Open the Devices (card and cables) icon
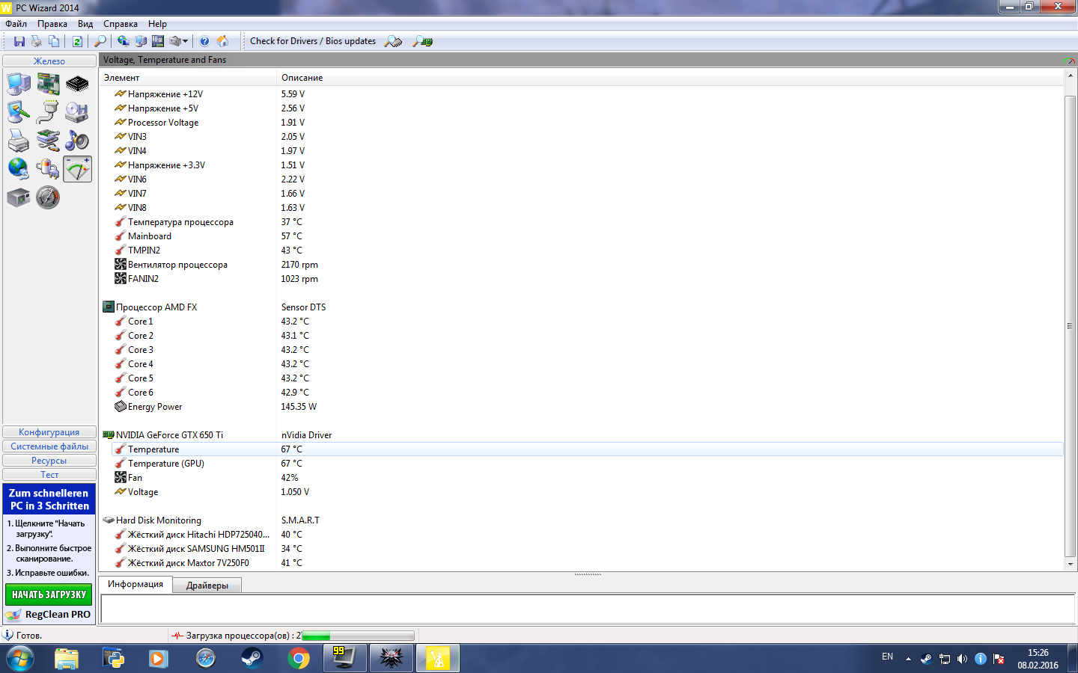The width and height of the screenshot is (1078, 673). click(48, 141)
